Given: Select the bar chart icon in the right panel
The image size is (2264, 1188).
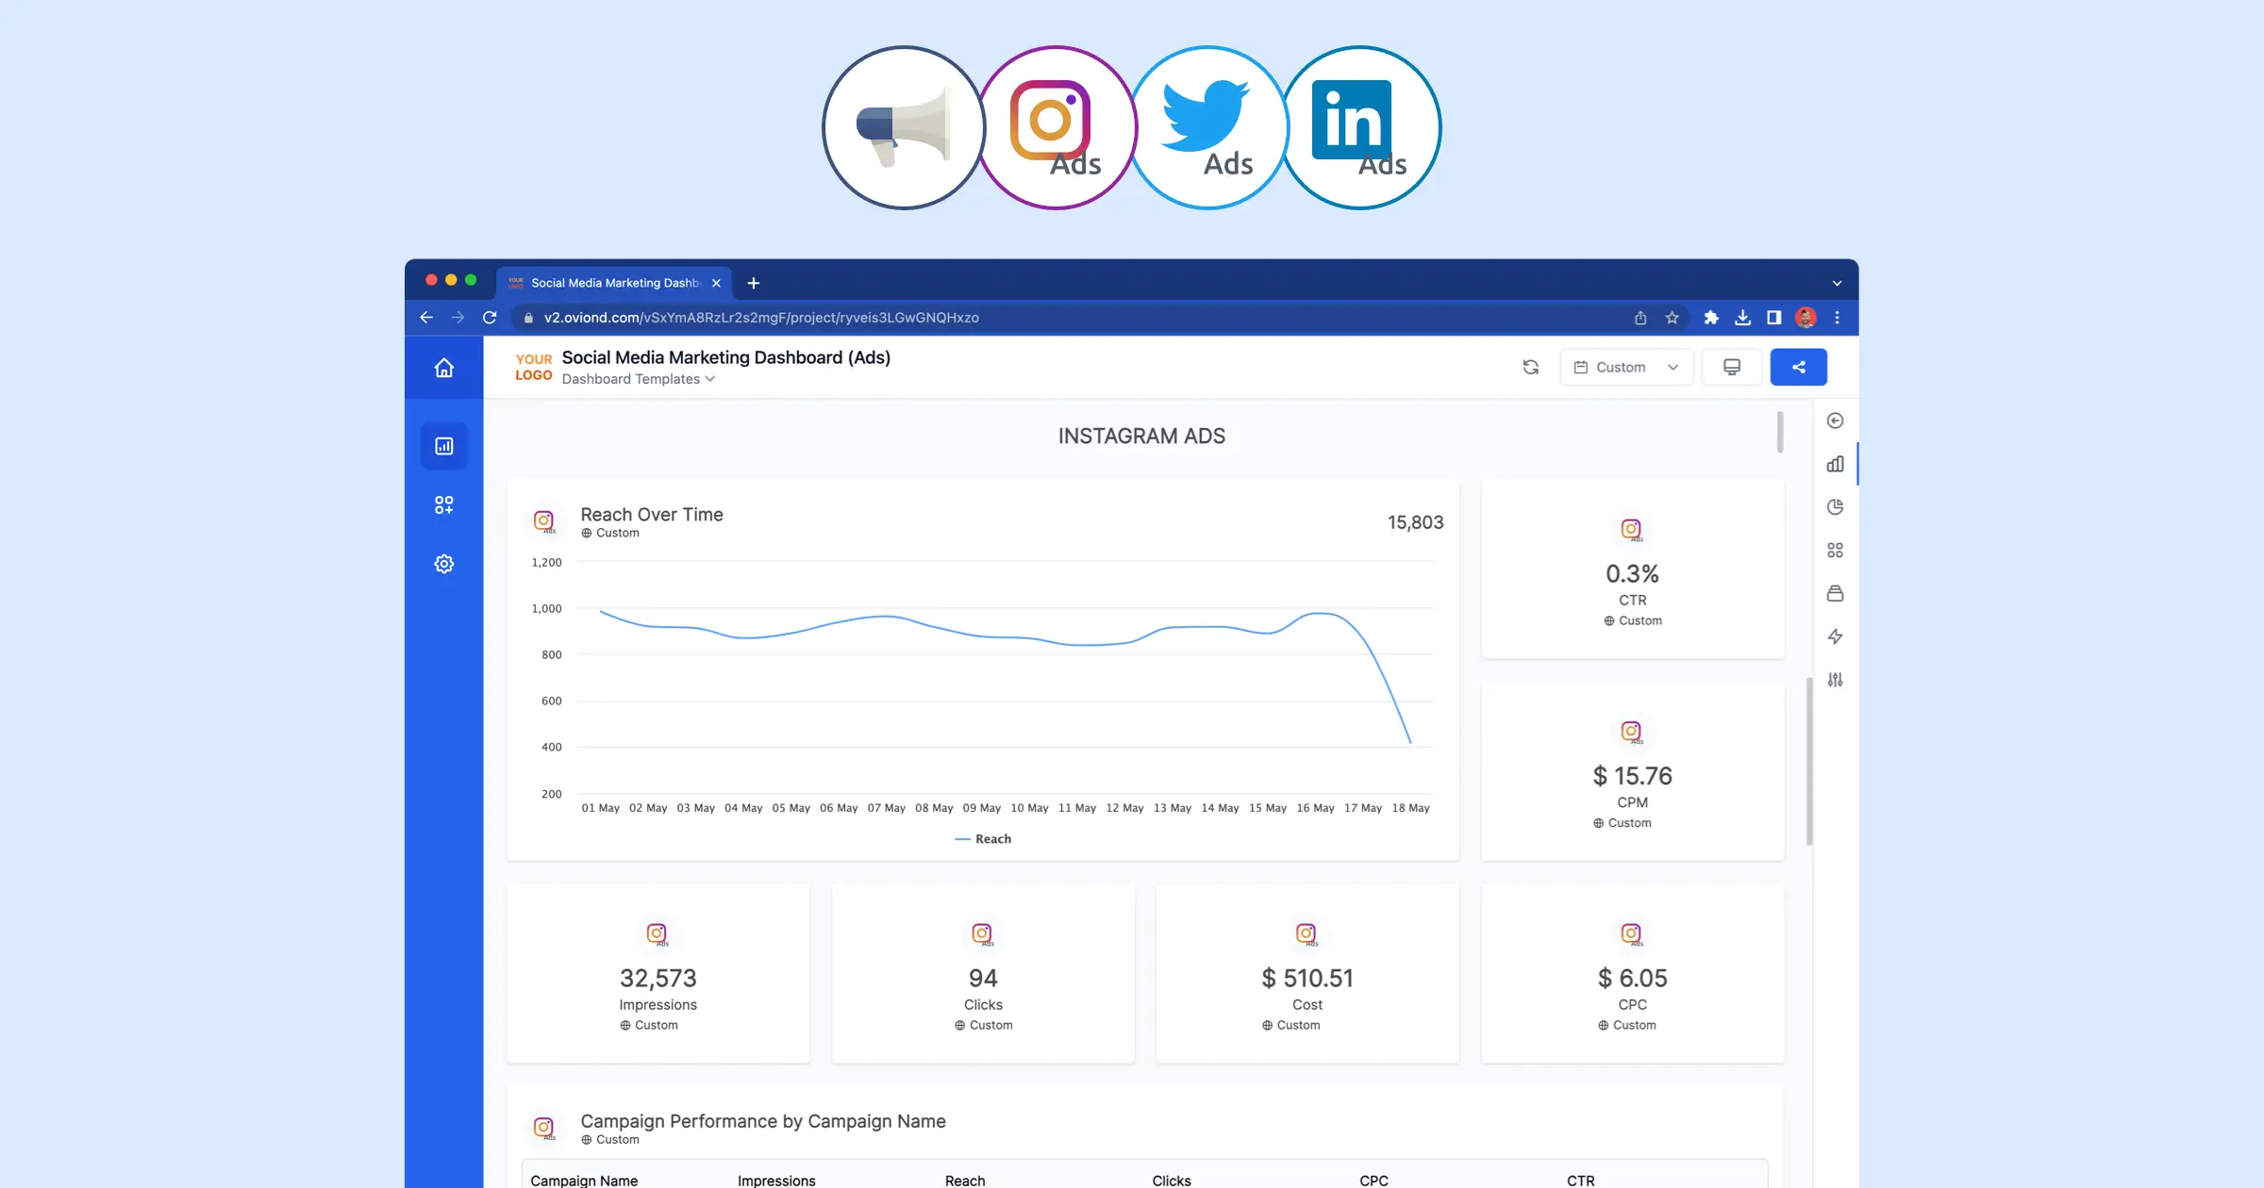Looking at the screenshot, I should tap(1835, 464).
